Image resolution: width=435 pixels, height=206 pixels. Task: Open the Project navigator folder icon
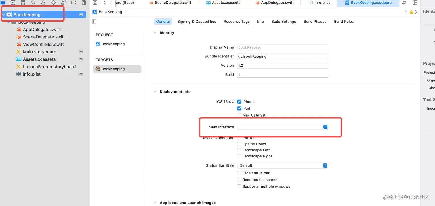coord(3,3)
